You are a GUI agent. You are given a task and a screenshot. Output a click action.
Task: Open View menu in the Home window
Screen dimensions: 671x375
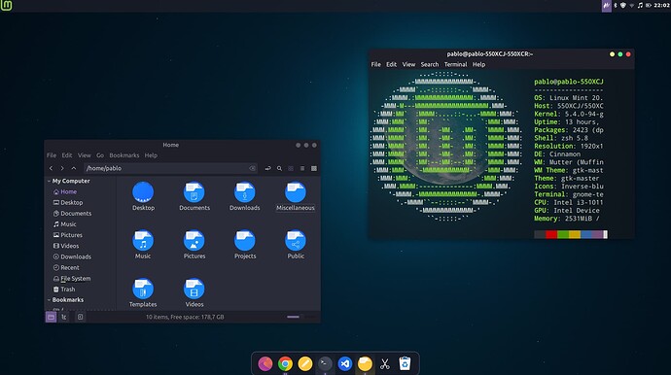pos(85,155)
